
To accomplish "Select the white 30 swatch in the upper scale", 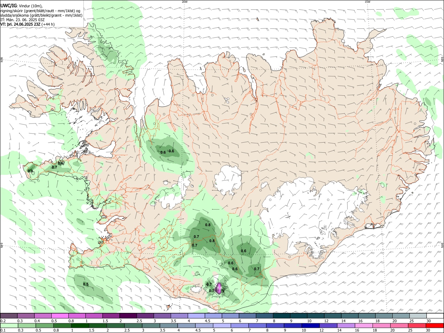I will 435,316.
